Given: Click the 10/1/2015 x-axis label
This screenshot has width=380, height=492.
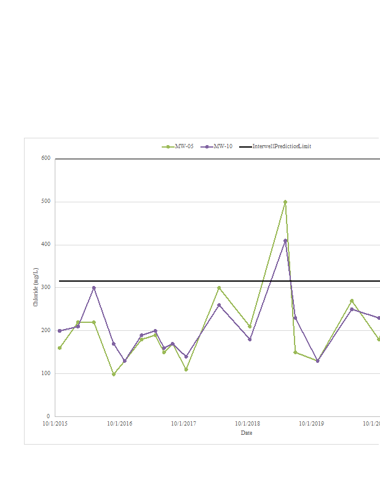Looking at the screenshot, I should (55, 424).
